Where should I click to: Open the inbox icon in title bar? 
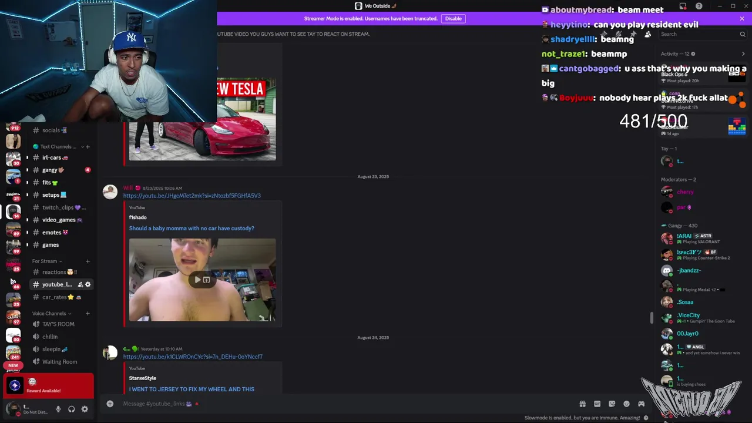click(683, 6)
